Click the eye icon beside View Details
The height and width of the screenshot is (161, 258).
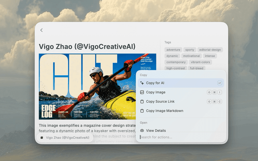(x=142, y=130)
